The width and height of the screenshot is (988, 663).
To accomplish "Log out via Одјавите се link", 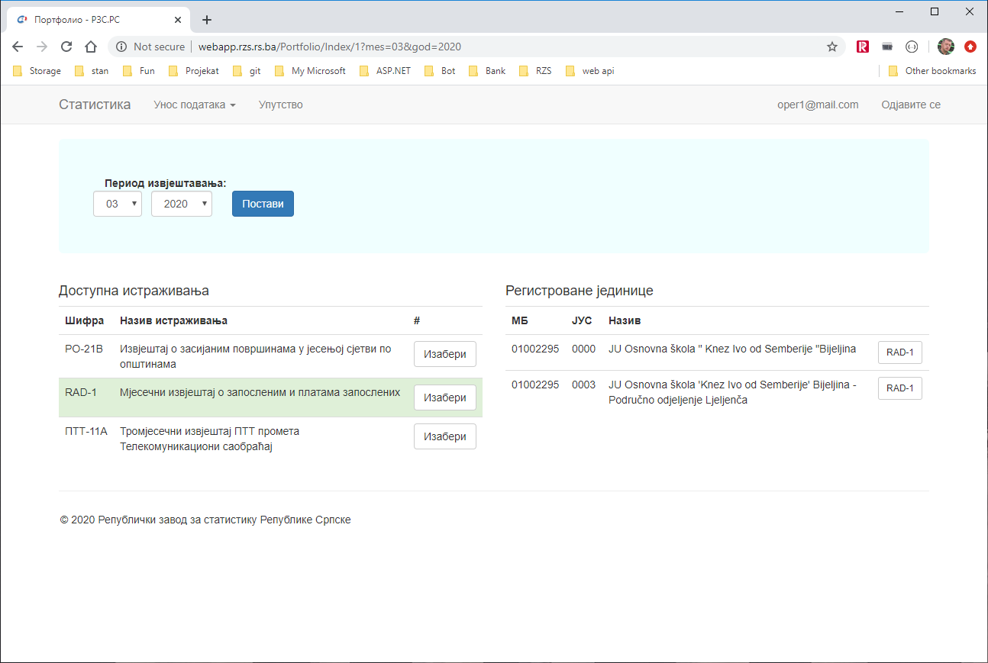I will pos(910,105).
